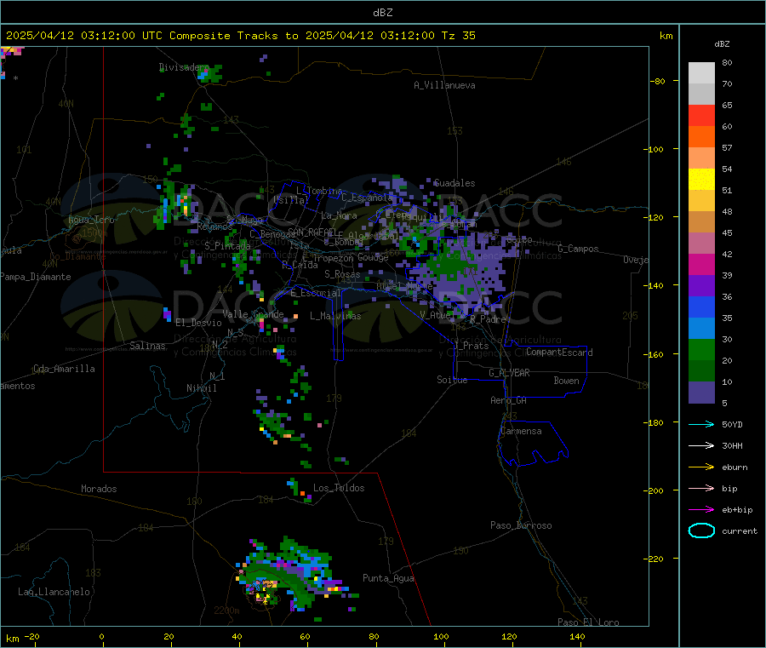
Task: Click the pink bip arrow legend icon
Action: tap(701, 488)
